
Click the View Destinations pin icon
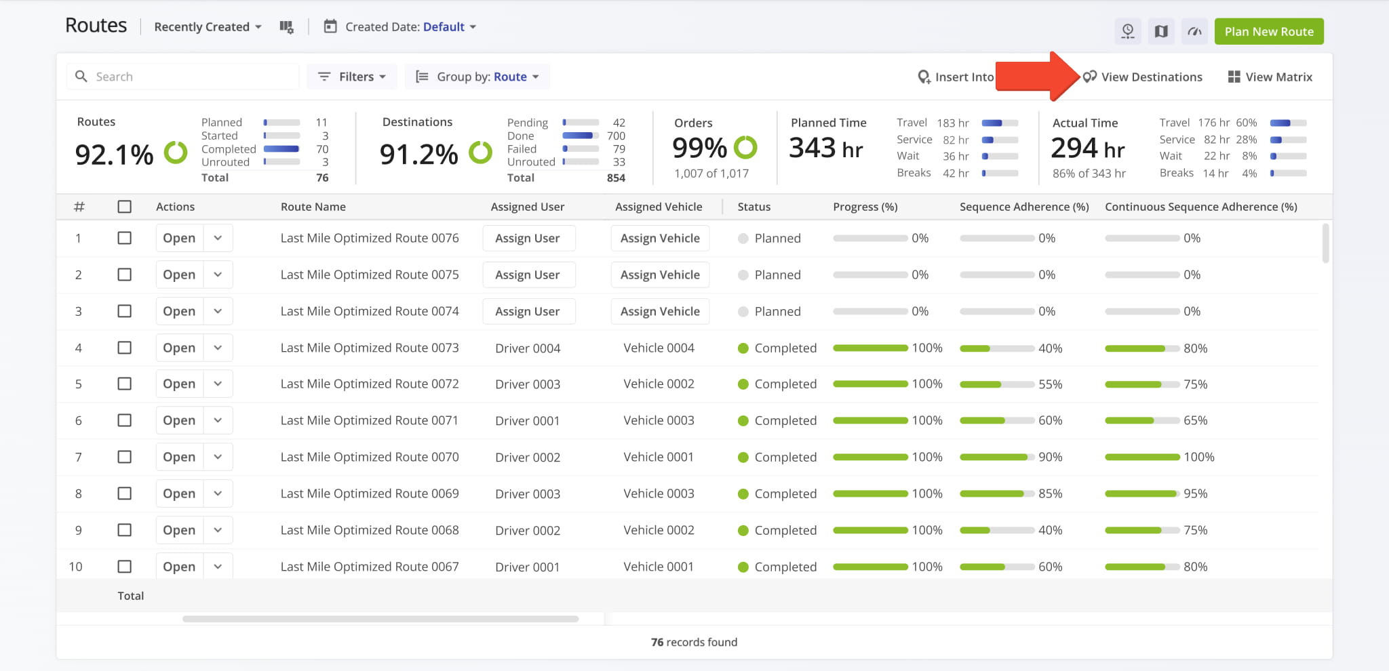(x=1089, y=77)
